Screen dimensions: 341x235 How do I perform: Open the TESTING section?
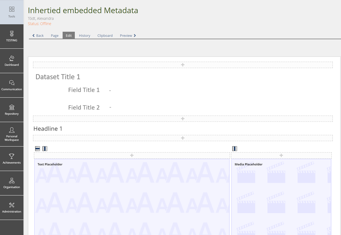click(12, 36)
